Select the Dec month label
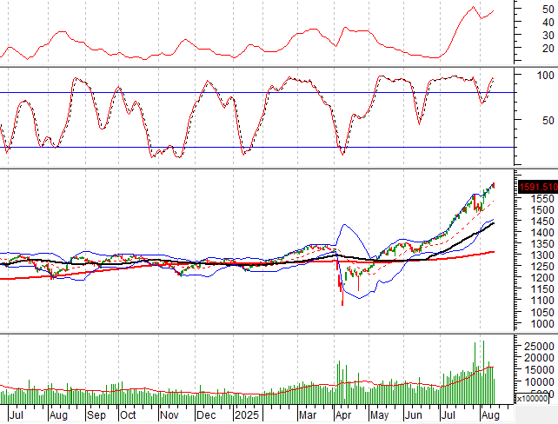Screen dimensions: 558x424 (206, 415)
